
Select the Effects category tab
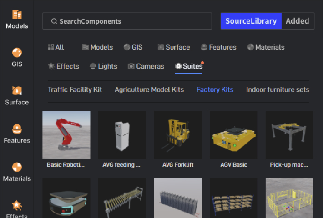[63, 66]
